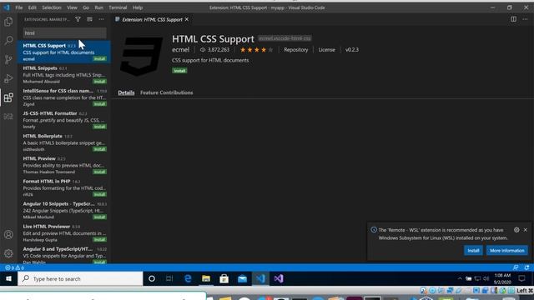Image resolution: width=534 pixels, height=300 pixels.
Task: Switch to Visual Studio Code taskbar icon
Action: coord(260,279)
